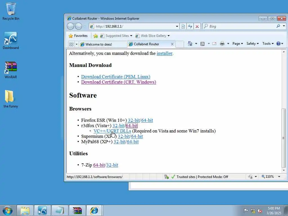
Task: Download r3dfox 64-bit
Action: point(132,125)
